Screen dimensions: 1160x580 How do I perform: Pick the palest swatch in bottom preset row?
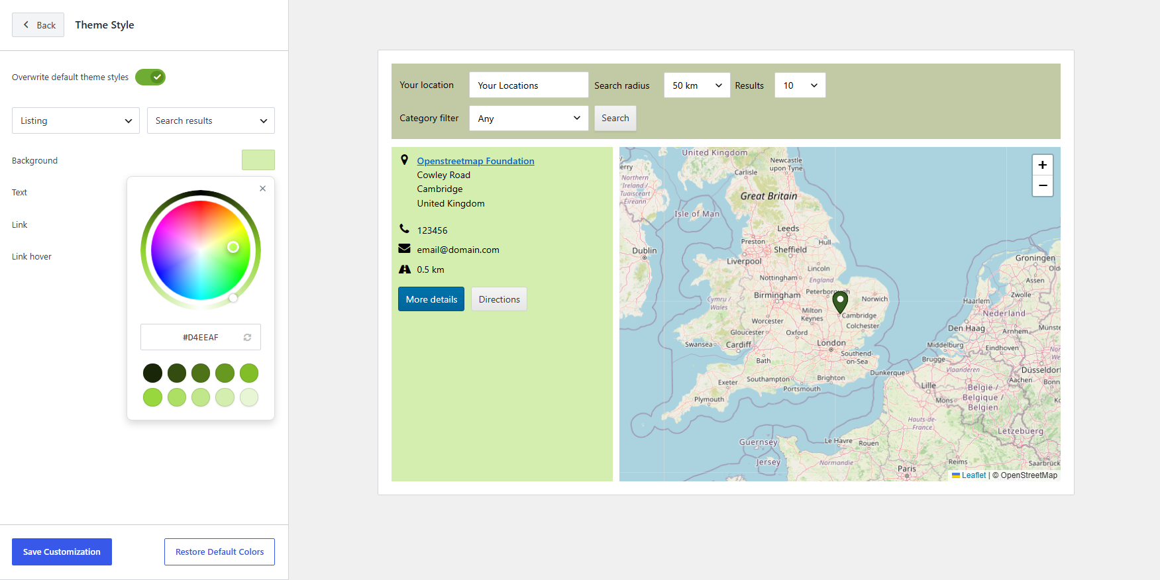249,397
